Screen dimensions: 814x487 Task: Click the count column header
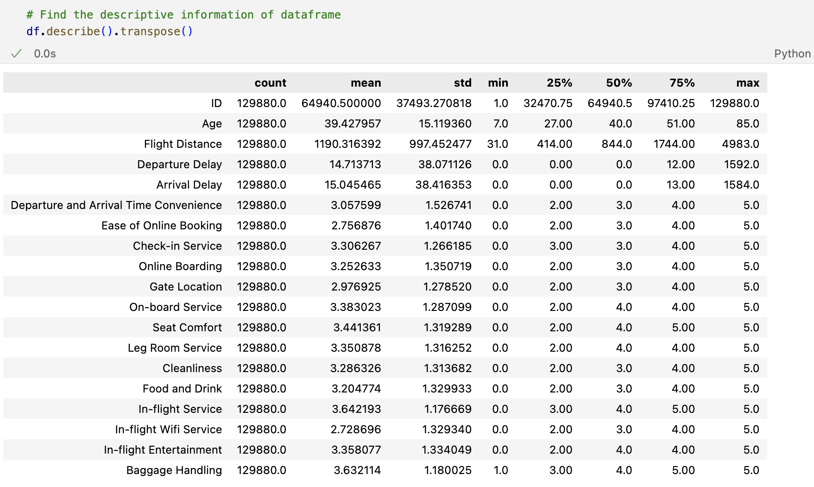pyautogui.click(x=271, y=83)
